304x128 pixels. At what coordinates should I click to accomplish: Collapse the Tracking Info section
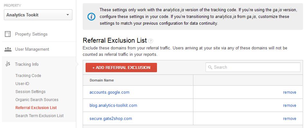27,64
